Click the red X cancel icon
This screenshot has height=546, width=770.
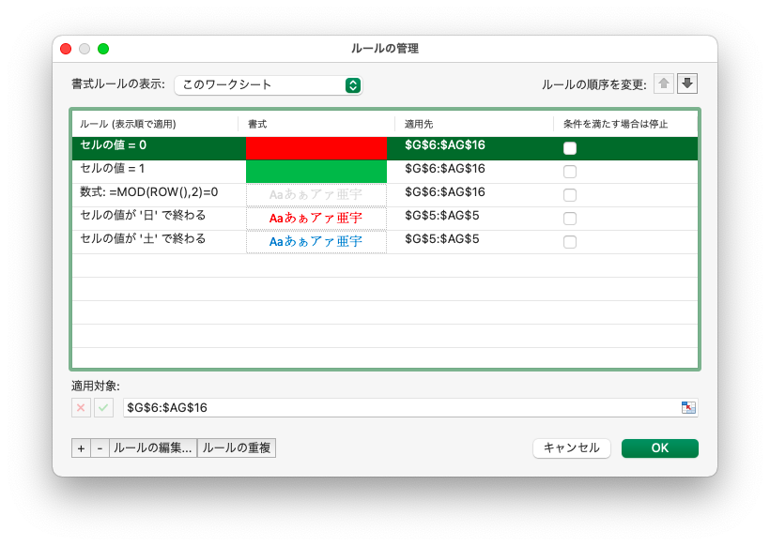click(81, 407)
